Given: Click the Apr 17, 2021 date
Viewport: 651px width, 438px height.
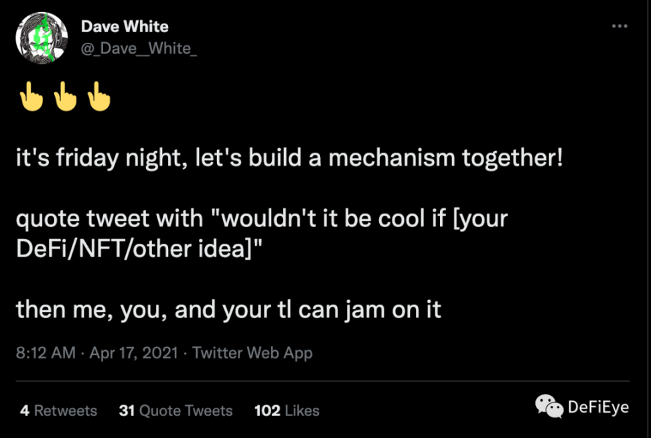Looking at the screenshot, I should (x=133, y=352).
